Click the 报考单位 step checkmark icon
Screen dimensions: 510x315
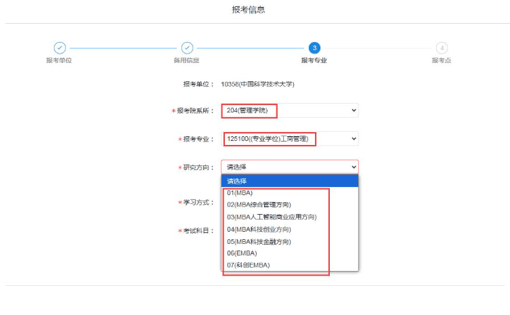[x=60, y=48]
